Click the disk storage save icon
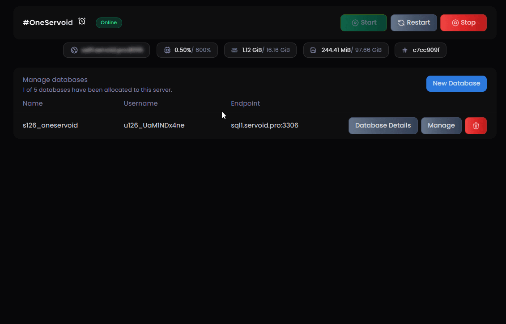The height and width of the screenshot is (324, 506). click(313, 50)
